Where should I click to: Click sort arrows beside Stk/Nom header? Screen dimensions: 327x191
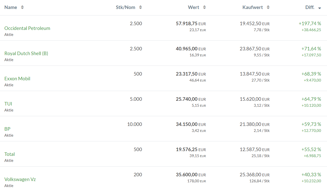click(140, 7)
